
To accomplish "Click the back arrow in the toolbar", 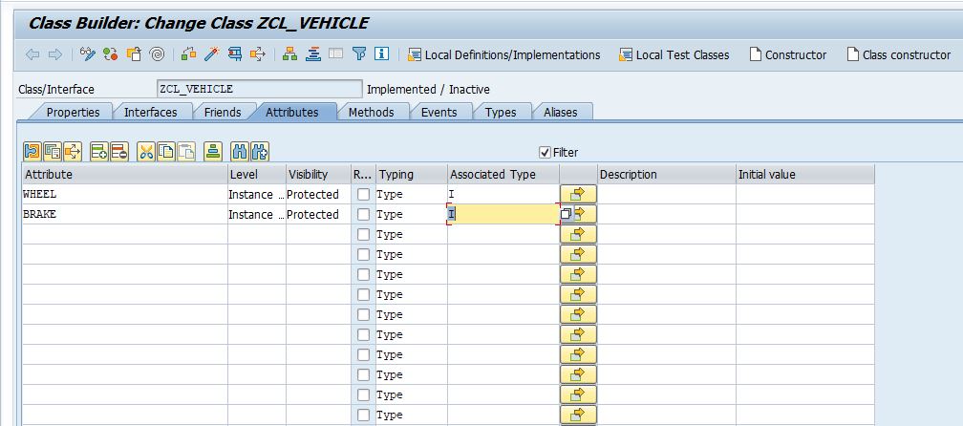I will (x=32, y=54).
